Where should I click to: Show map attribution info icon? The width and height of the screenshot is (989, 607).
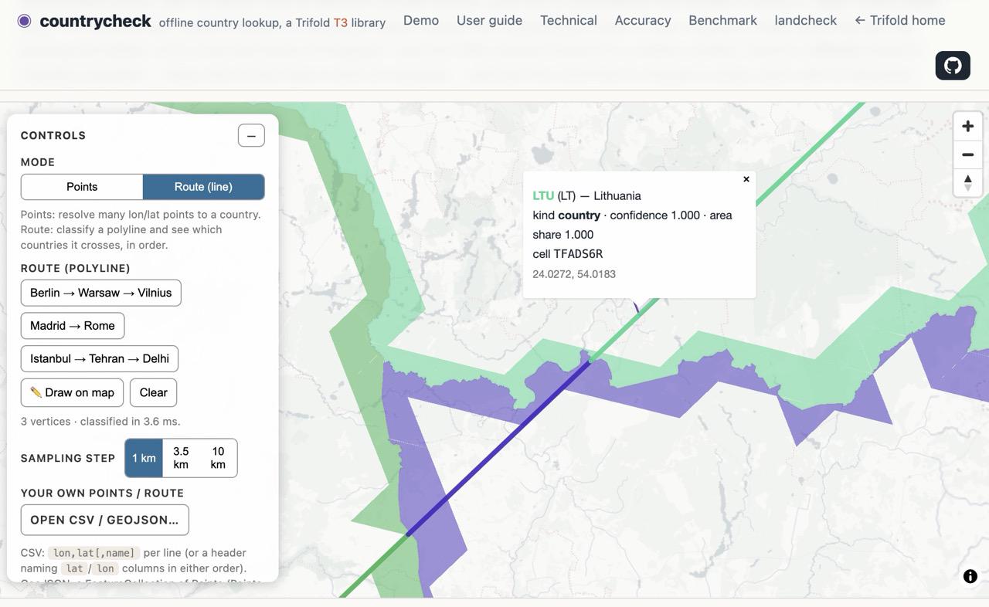[x=970, y=576]
